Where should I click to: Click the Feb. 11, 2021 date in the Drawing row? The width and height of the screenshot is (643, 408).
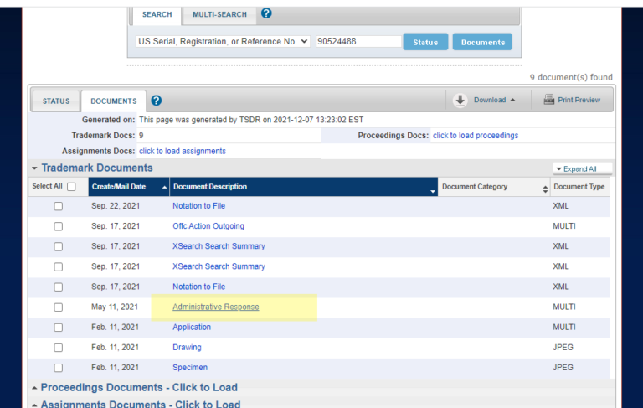pos(116,347)
